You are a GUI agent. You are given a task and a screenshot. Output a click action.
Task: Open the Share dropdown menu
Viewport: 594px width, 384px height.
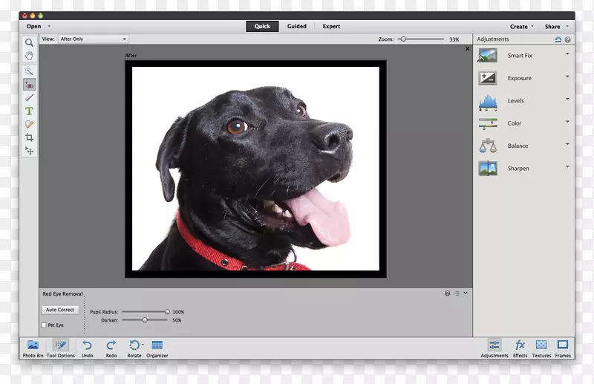(556, 27)
